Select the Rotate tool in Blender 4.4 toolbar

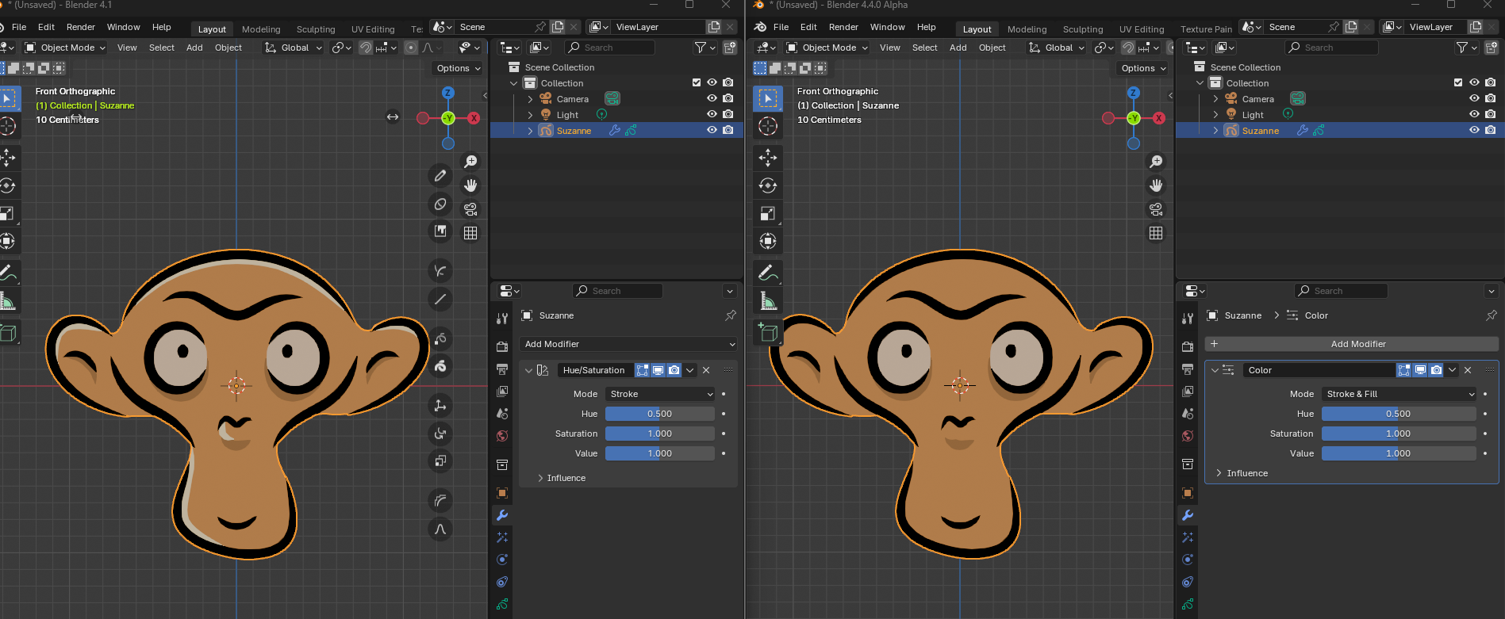[x=767, y=185]
